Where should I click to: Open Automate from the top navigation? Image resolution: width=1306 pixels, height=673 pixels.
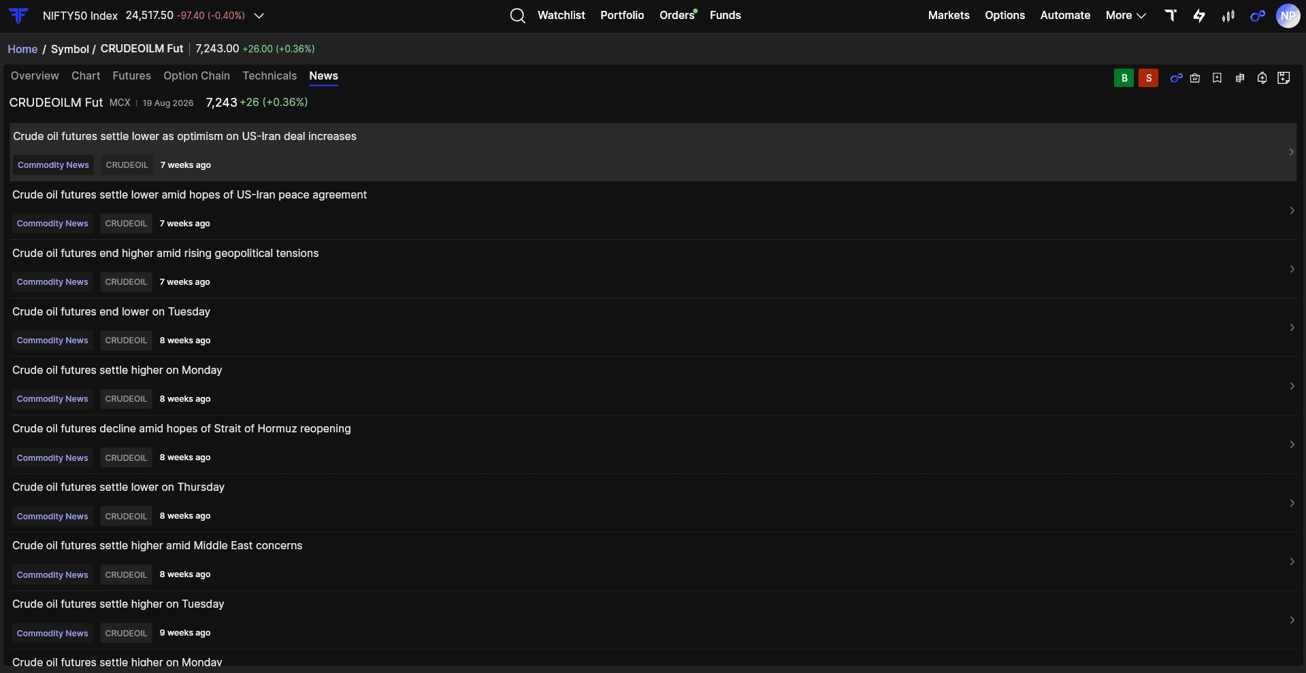[x=1065, y=16]
